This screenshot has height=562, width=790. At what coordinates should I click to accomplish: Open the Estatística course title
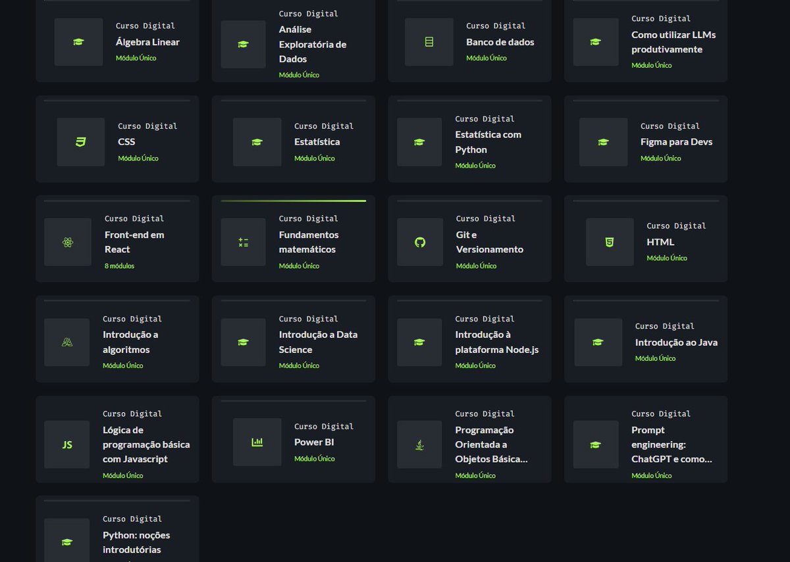[317, 142]
